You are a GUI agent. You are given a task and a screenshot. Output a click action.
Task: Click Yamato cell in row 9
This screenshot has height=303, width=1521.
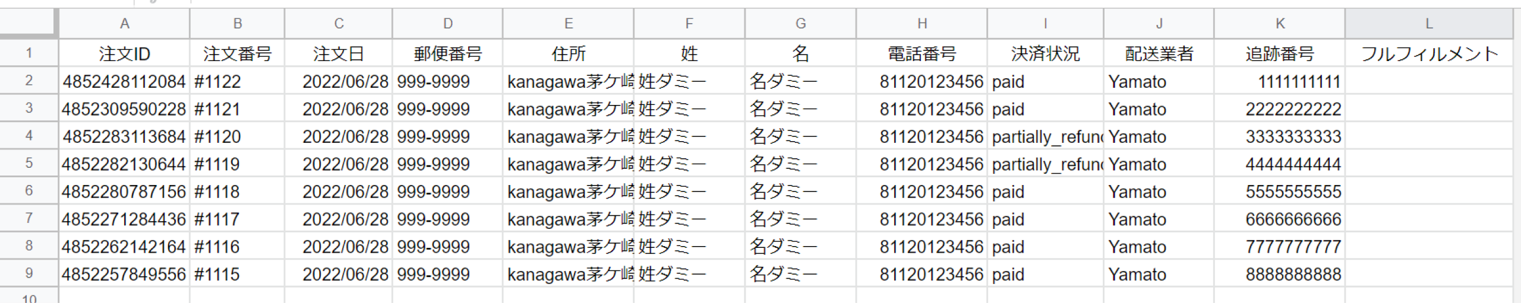[1158, 274]
